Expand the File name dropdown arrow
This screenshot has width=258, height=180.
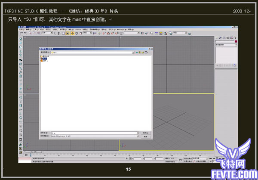coord(138,133)
